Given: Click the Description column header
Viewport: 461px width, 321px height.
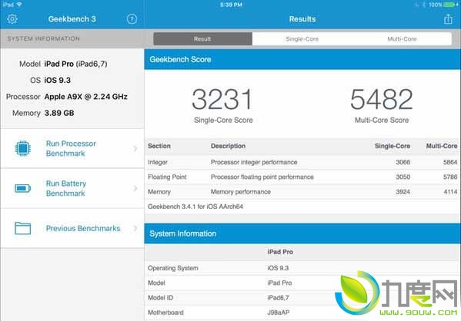Looking at the screenshot, I should pyautogui.click(x=228, y=146).
